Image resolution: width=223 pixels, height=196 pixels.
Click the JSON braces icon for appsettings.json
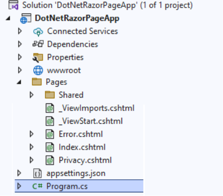point(37,173)
